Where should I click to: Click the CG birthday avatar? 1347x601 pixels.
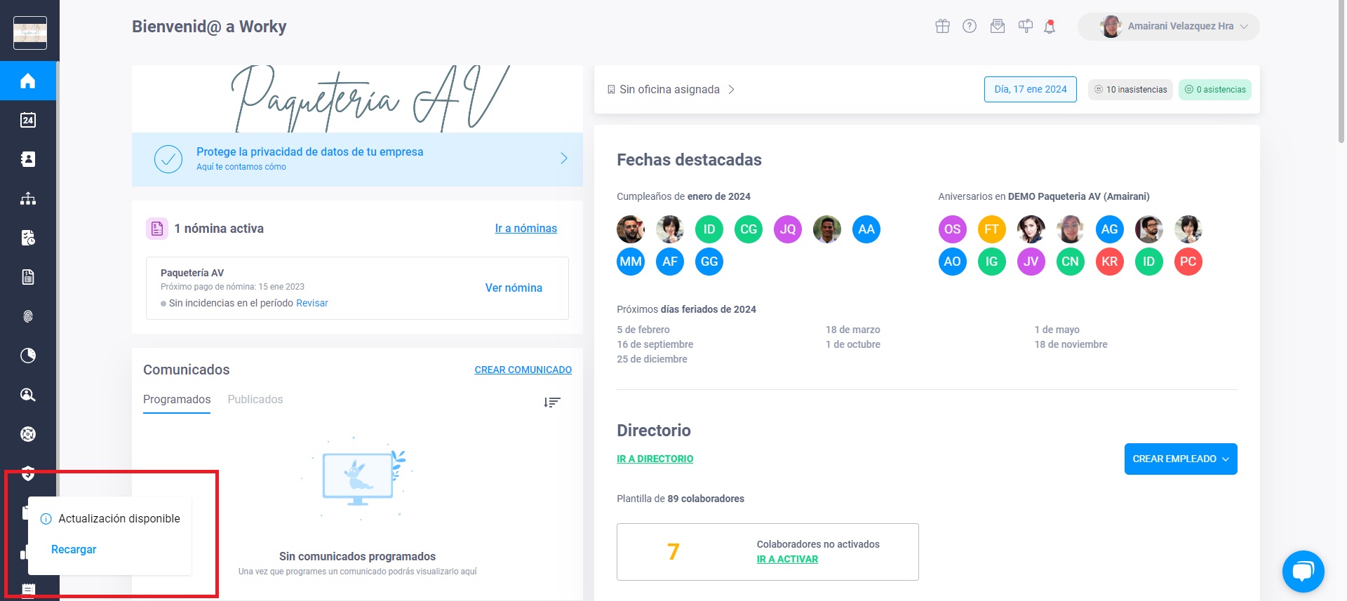pyautogui.click(x=749, y=229)
